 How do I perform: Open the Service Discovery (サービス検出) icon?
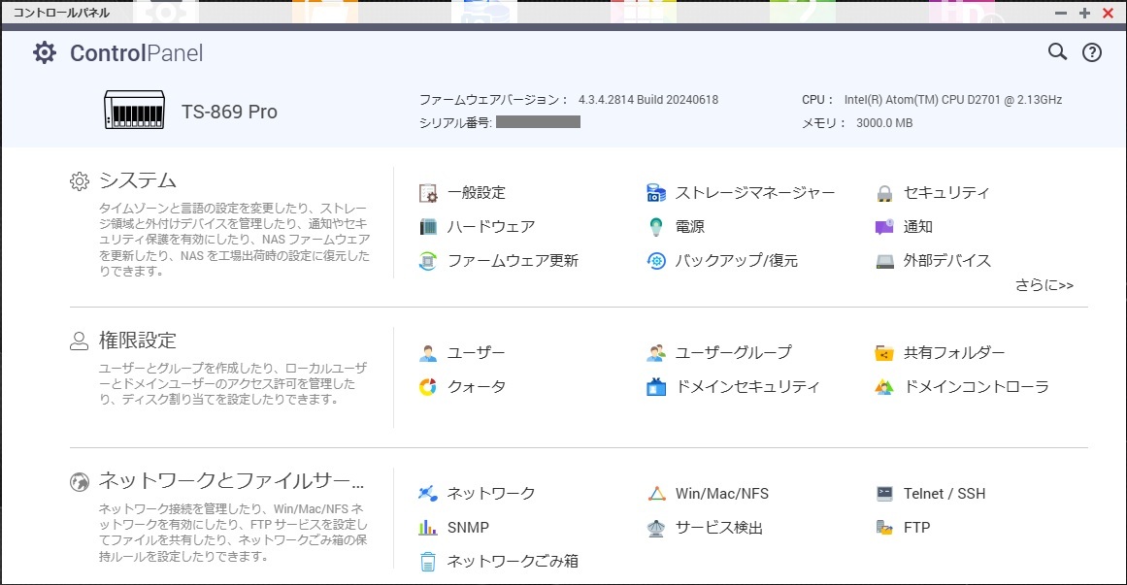click(656, 528)
